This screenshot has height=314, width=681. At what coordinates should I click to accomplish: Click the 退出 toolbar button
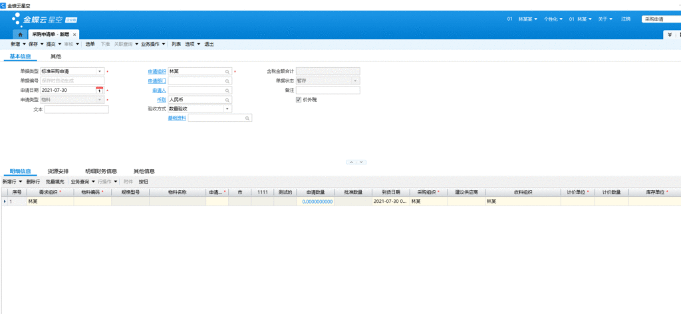[209, 45]
